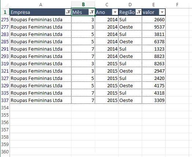Select row header 329
Screen dimensions: 192x157
click(5, 86)
